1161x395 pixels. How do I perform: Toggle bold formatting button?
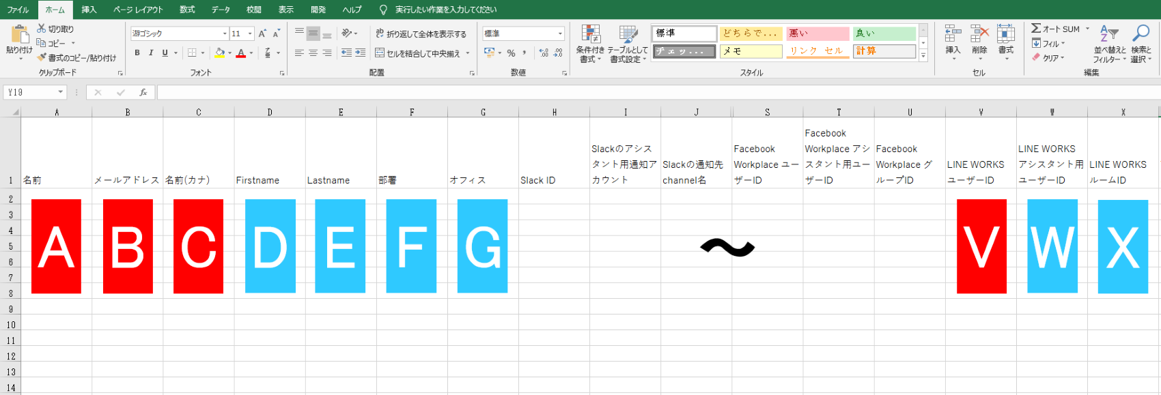(x=137, y=53)
